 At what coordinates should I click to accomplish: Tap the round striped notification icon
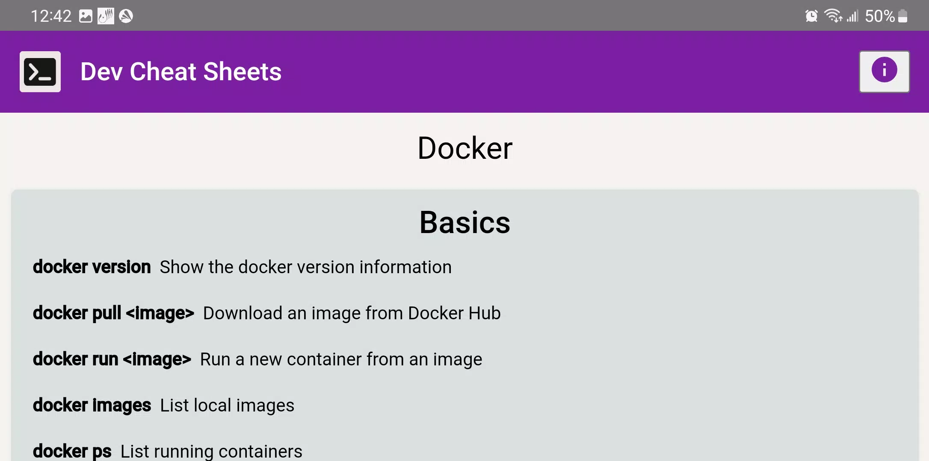[x=126, y=16]
